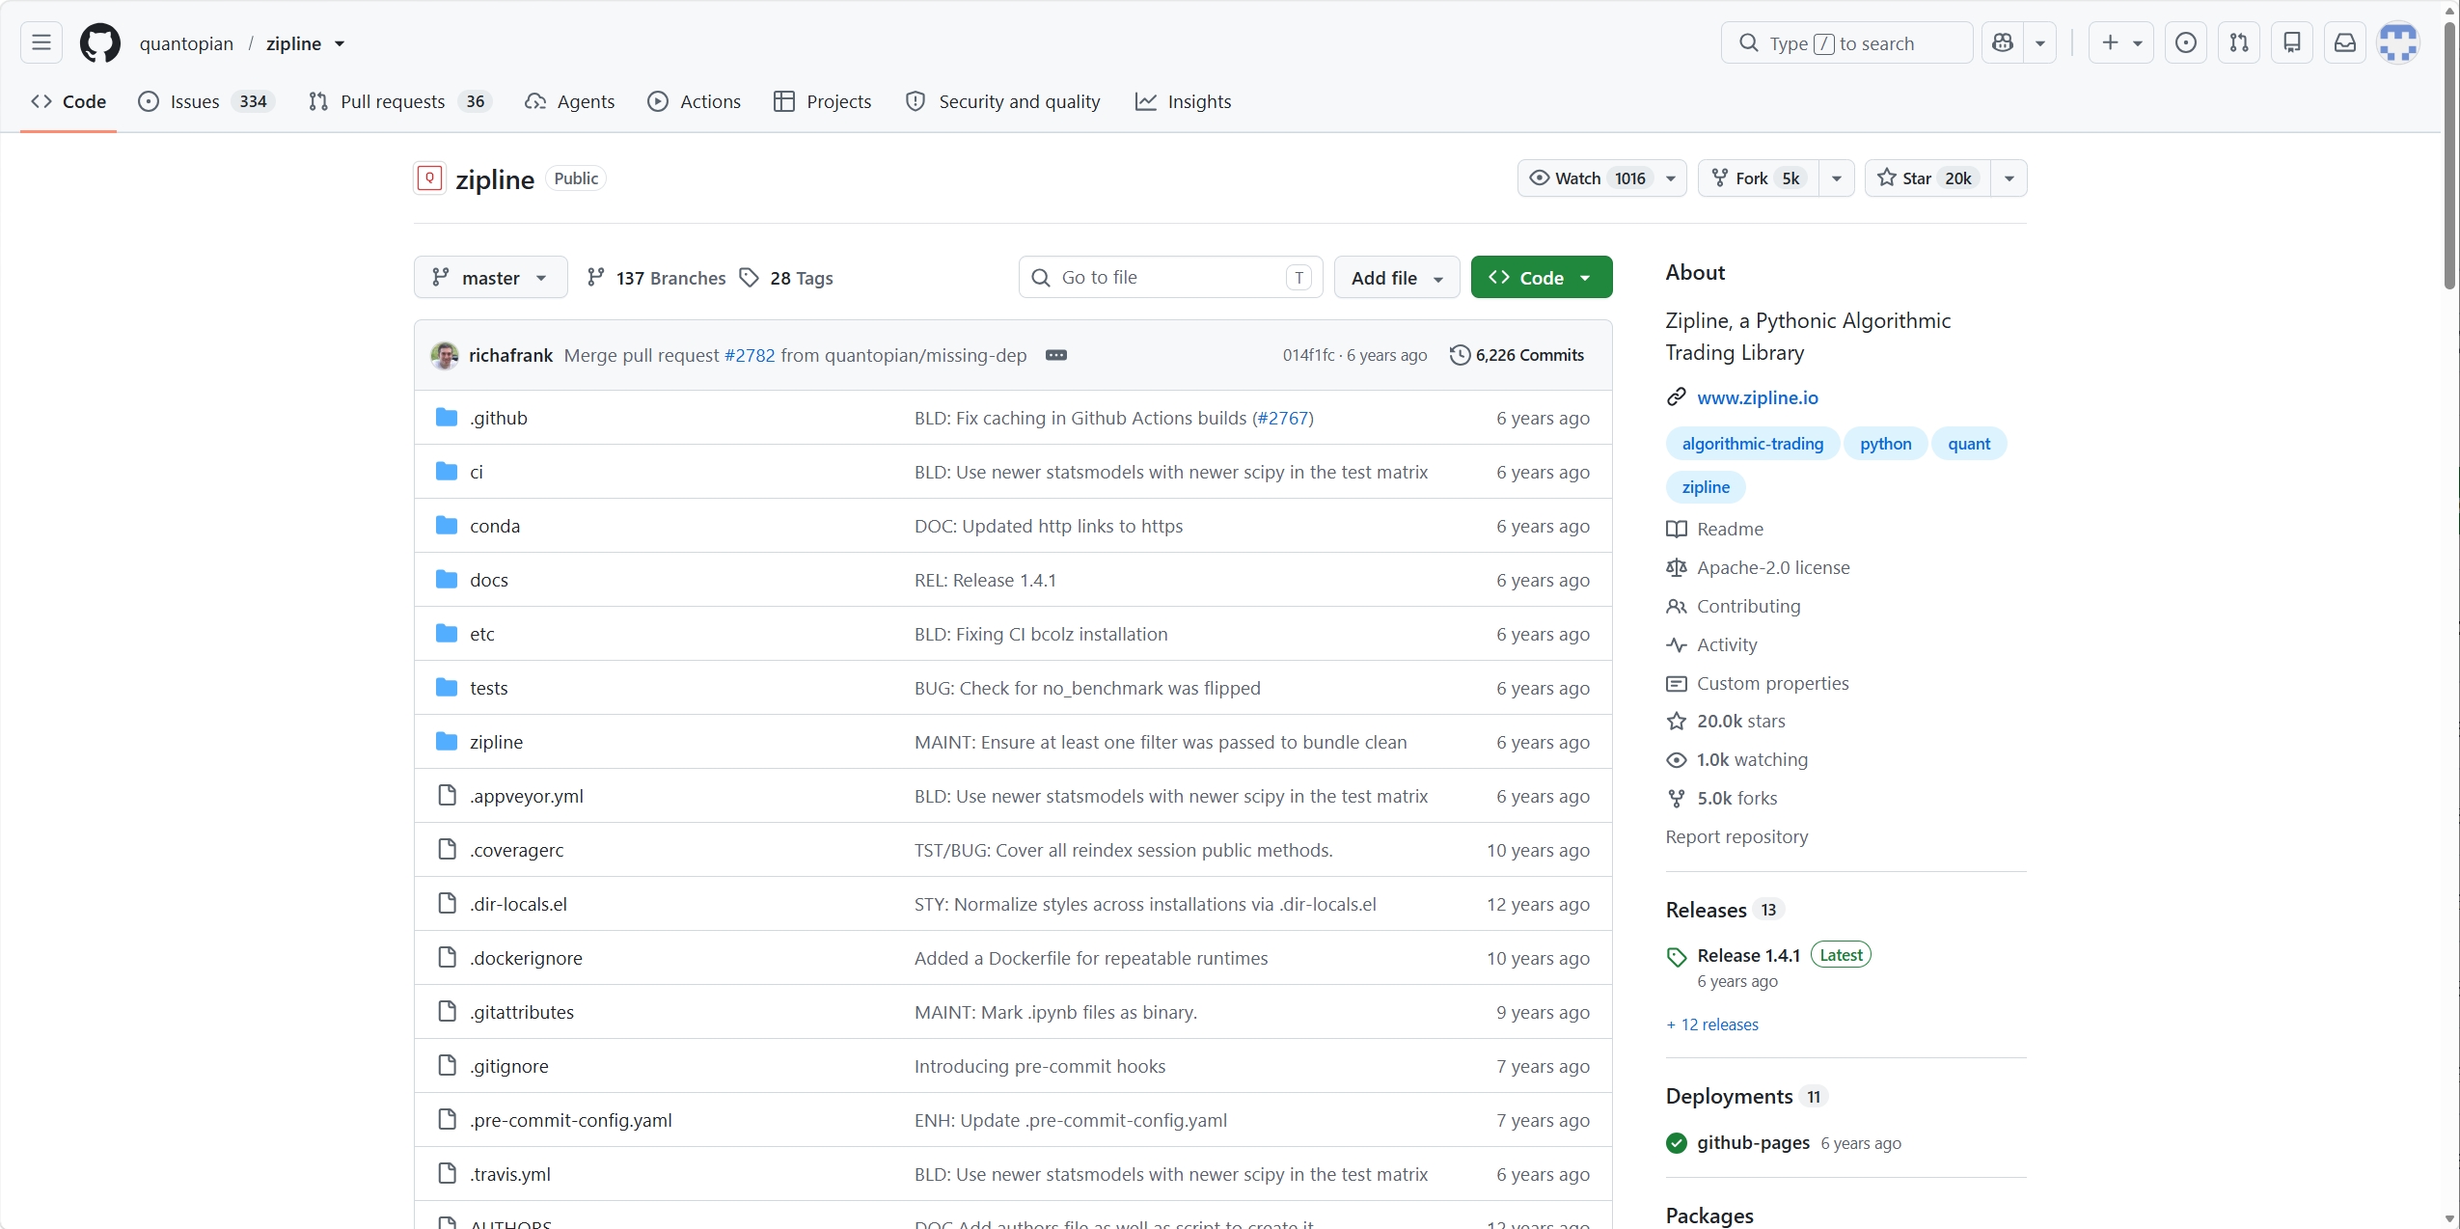Expand the star lists dropdown arrow
The width and height of the screenshot is (2460, 1229).
(2009, 178)
